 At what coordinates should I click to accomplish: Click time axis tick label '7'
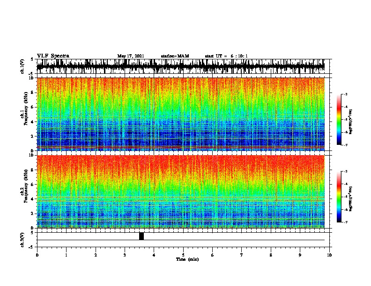pyautogui.click(x=242, y=255)
